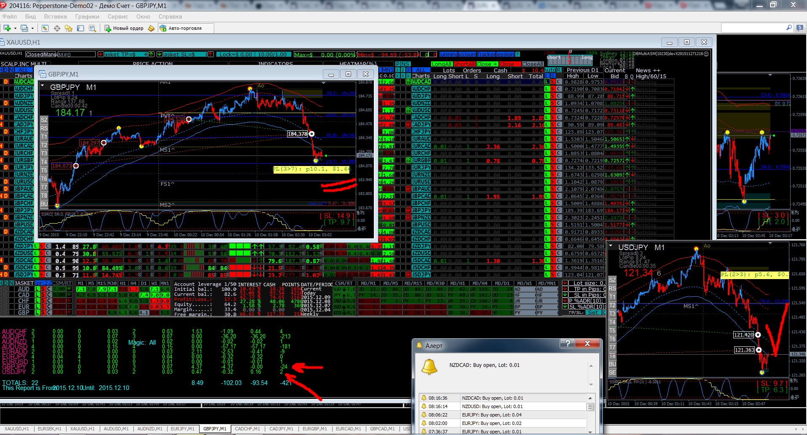Image resolution: width=807 pixels, height=435 pixels.
Task: Expand the USDJPY chart corner triangle
Action: [611, 245]
